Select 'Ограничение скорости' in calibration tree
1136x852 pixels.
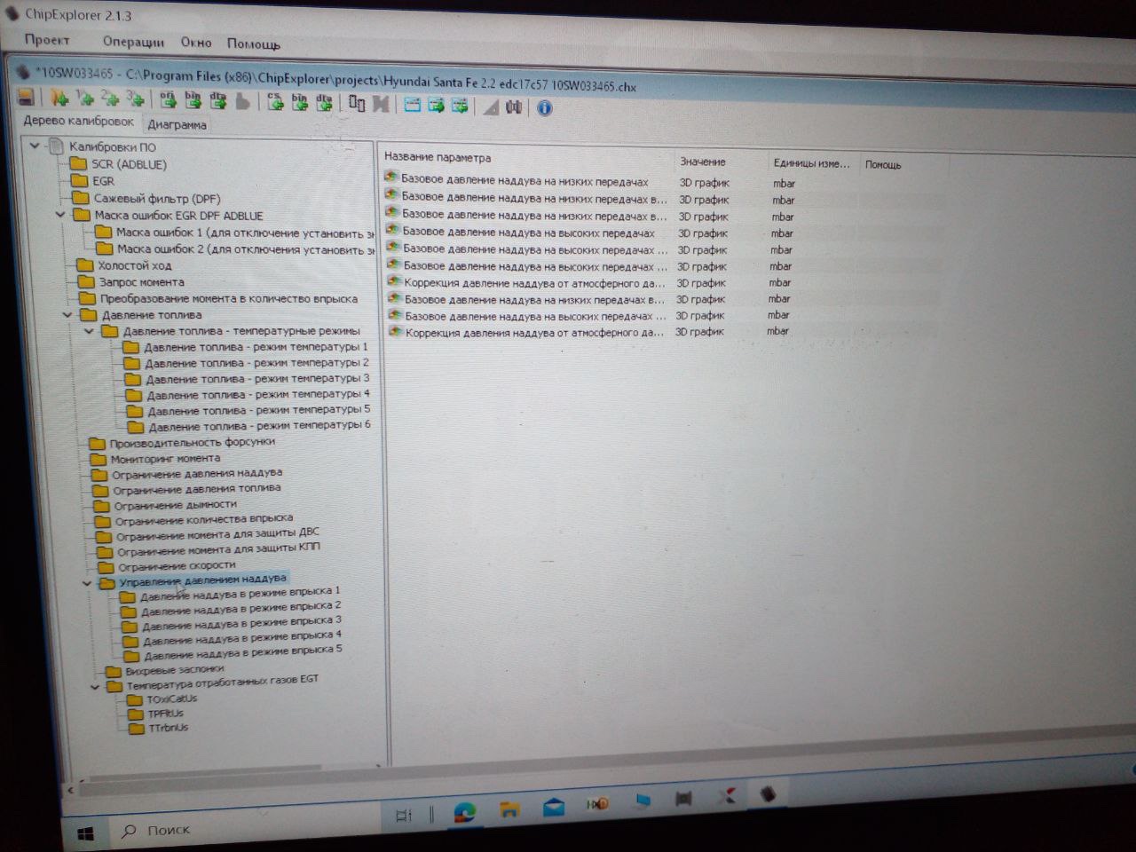coord(177,565)
